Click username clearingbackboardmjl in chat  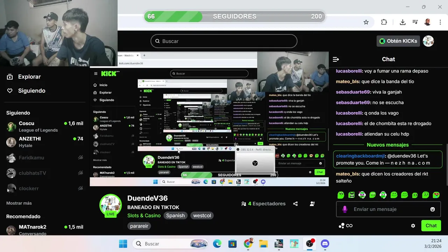click(360, 156)
